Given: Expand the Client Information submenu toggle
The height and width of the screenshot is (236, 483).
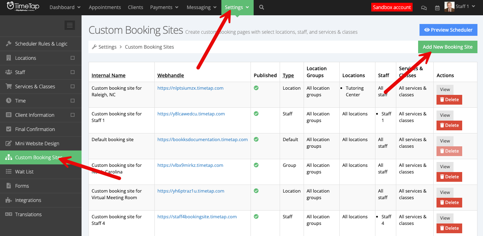Looking at the screenshot, I should point(73,115).
